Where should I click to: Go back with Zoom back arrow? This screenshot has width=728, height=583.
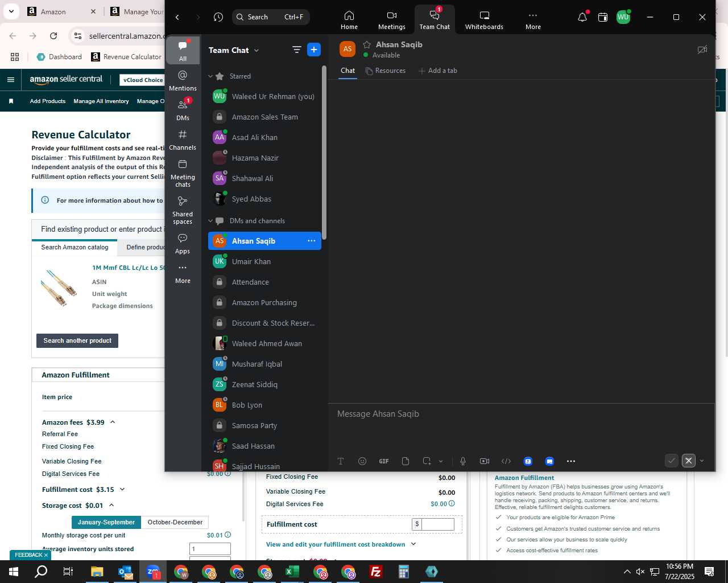[x=177, y=17]
